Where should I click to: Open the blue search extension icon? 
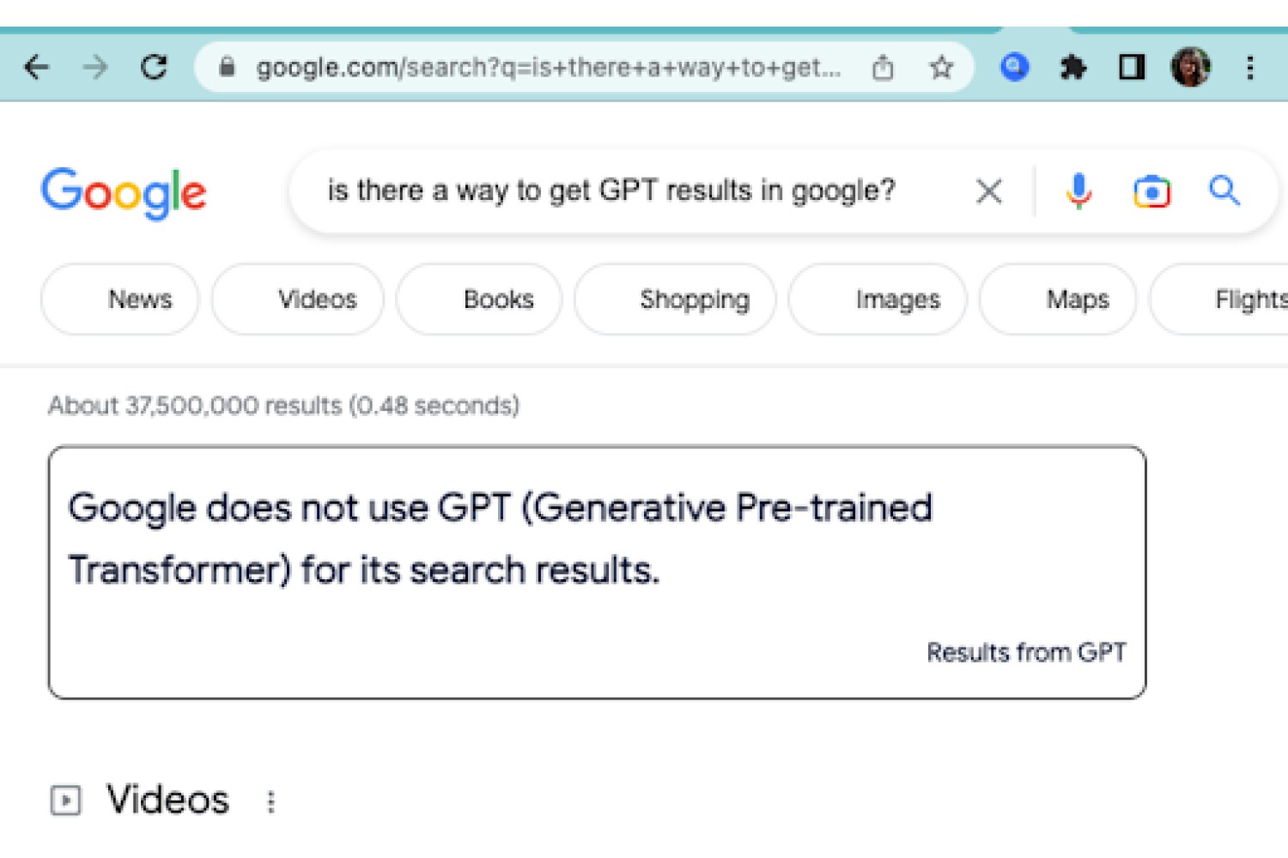coord(1015,67)
